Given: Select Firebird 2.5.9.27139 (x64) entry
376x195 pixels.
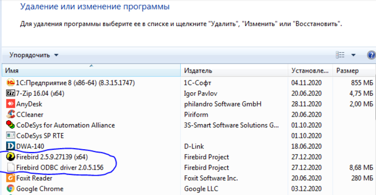Looking at the screenshot, I should (52, 157).
